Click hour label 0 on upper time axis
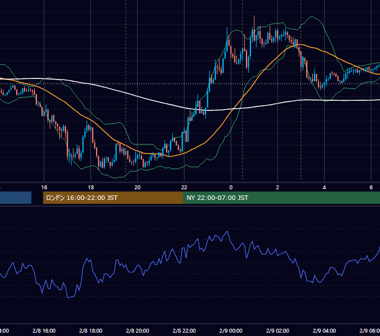The height and width of the screenshot is (336, 380). (231, 188)
